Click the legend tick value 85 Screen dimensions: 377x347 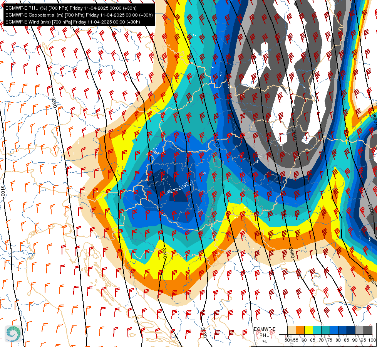click(x=347, y=340)
